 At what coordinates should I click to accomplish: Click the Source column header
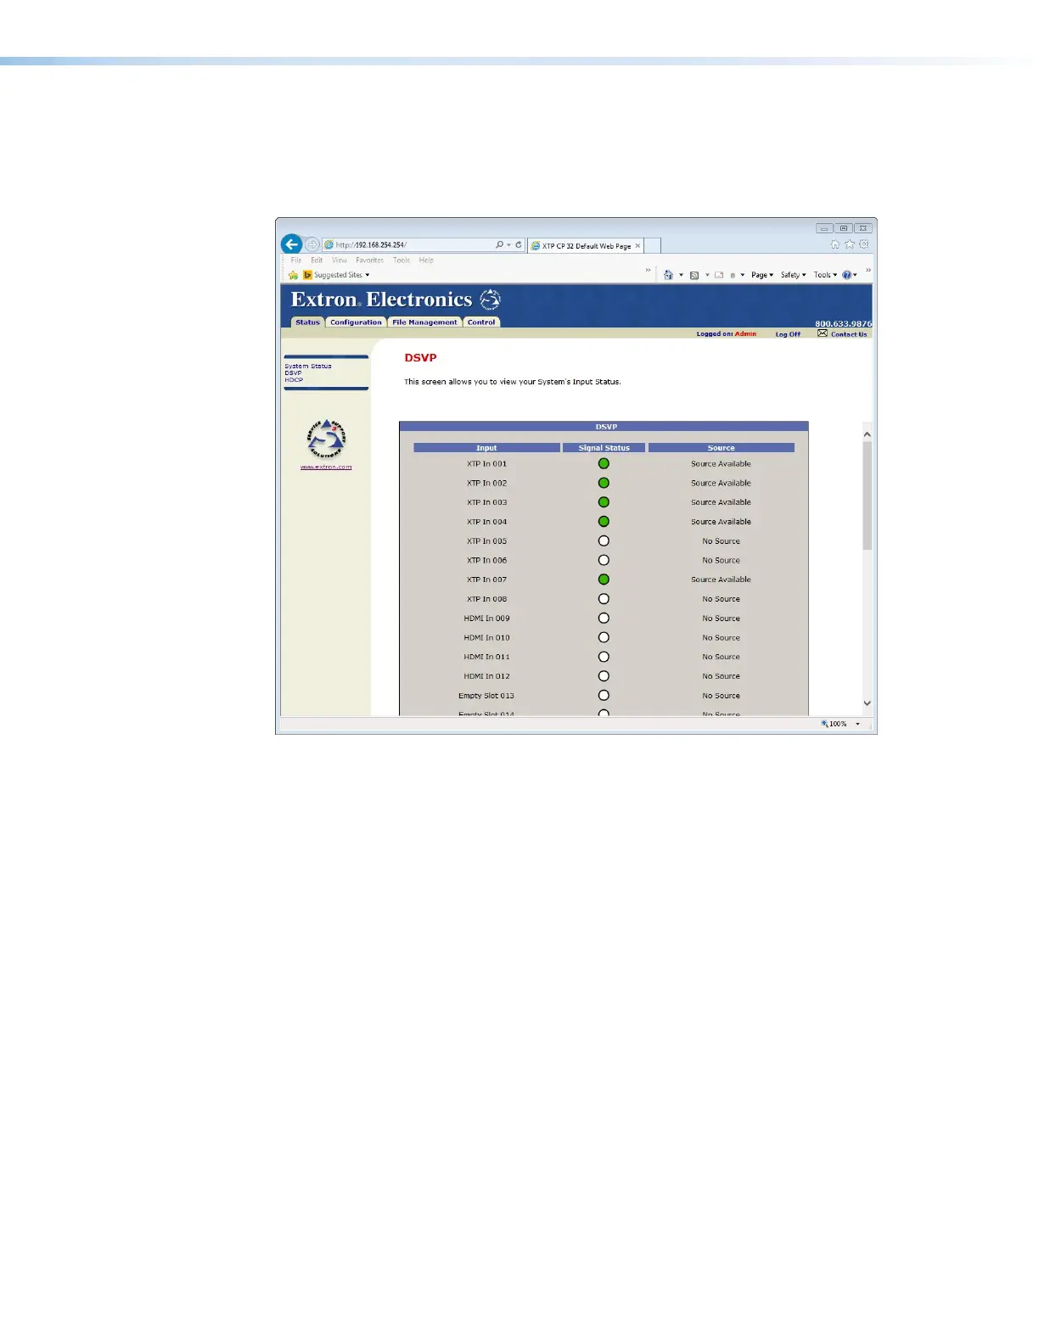(722, 448)
